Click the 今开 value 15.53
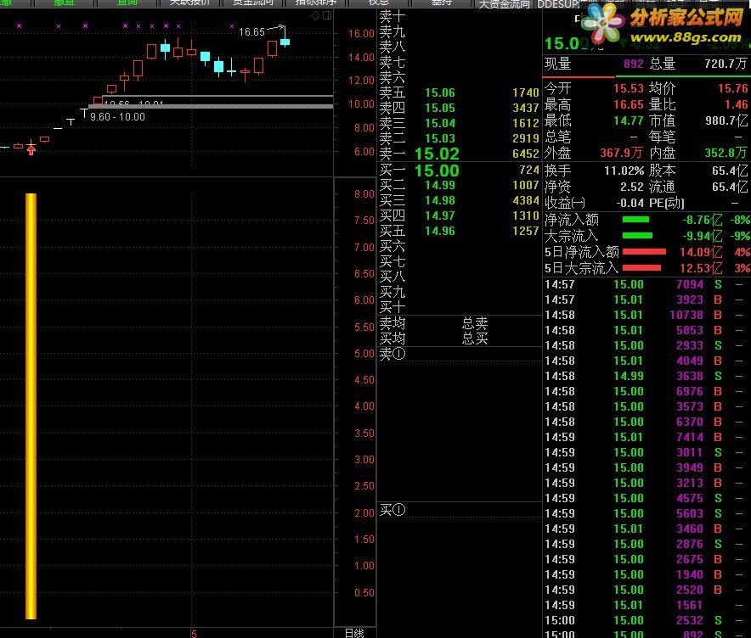Image resolution: width=751 pixels, height=638 pixels. (x=629, y=88)
